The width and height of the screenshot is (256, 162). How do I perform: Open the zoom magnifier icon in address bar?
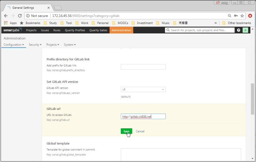(x=229, y=16)
